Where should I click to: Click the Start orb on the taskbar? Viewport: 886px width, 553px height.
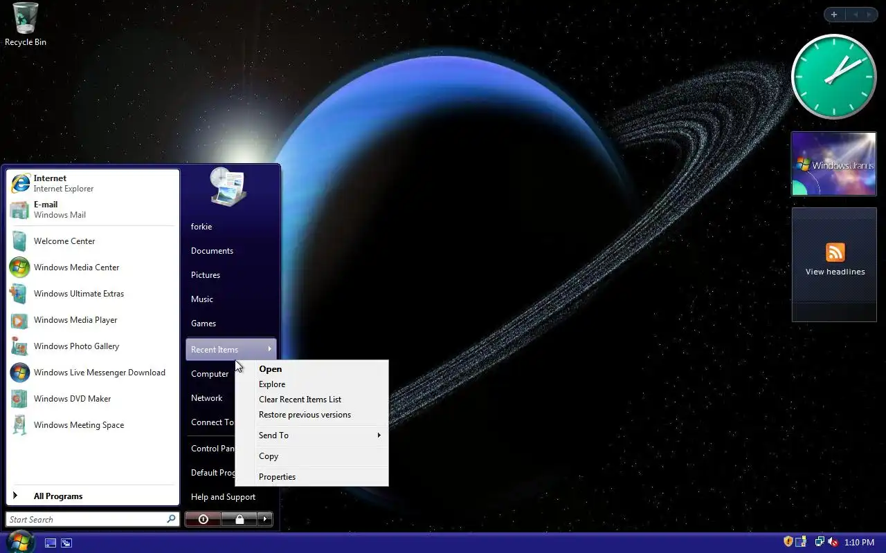tap(19, 542)
